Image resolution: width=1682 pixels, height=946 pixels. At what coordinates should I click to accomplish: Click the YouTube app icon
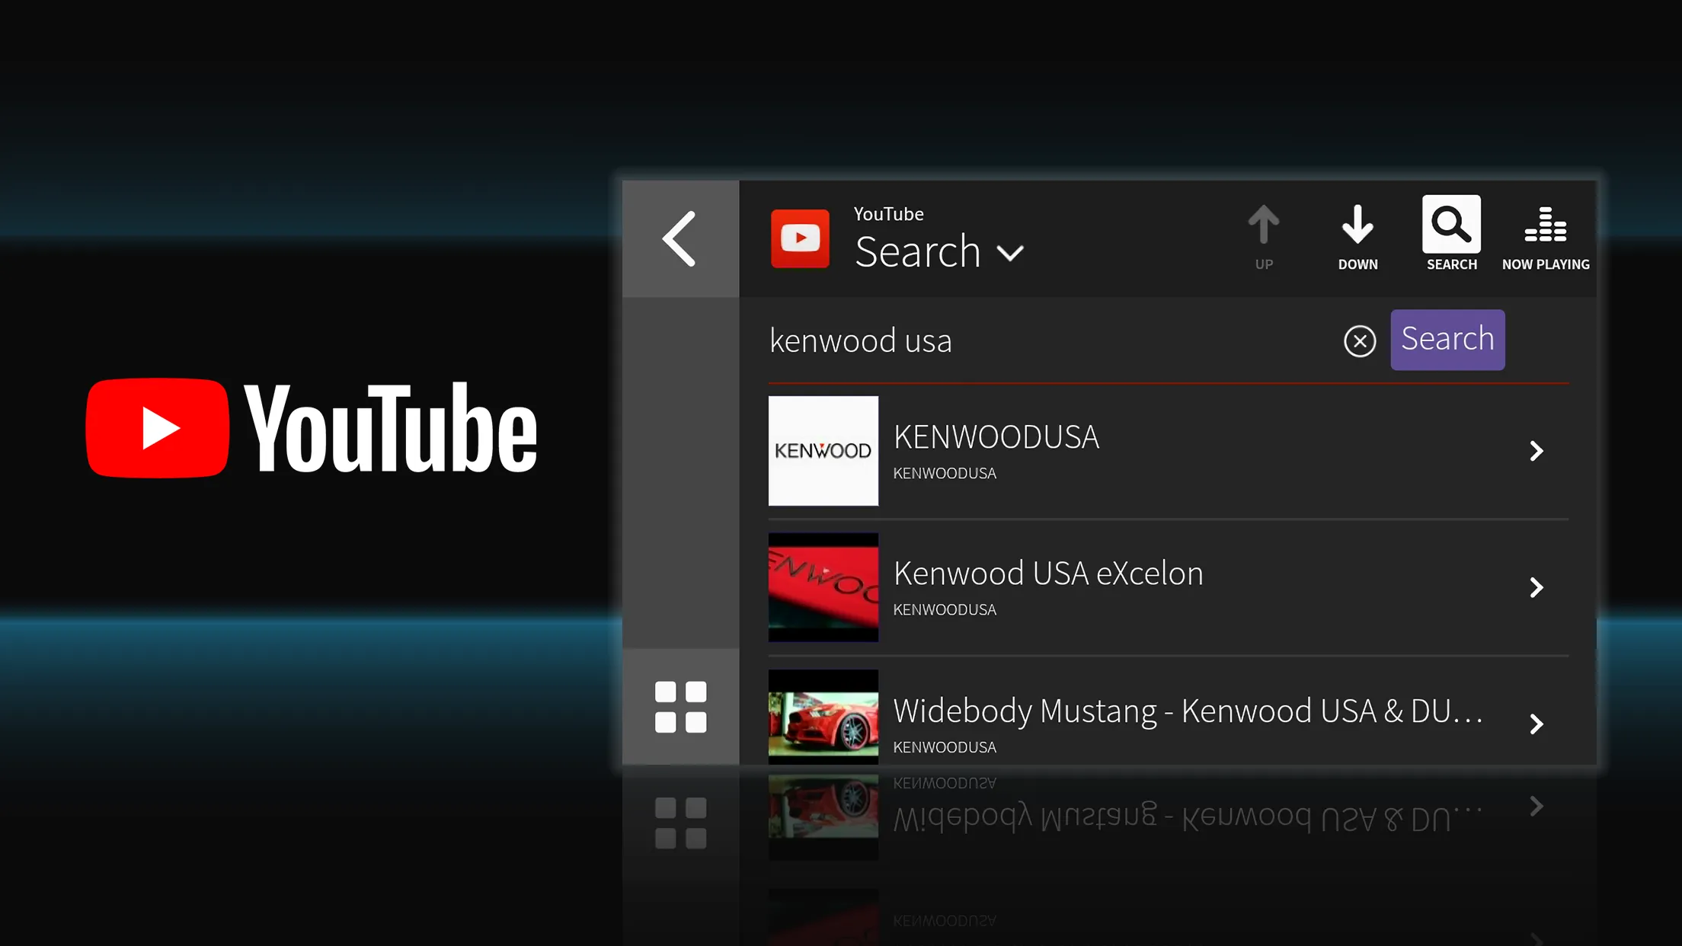[x=801, y=237]
